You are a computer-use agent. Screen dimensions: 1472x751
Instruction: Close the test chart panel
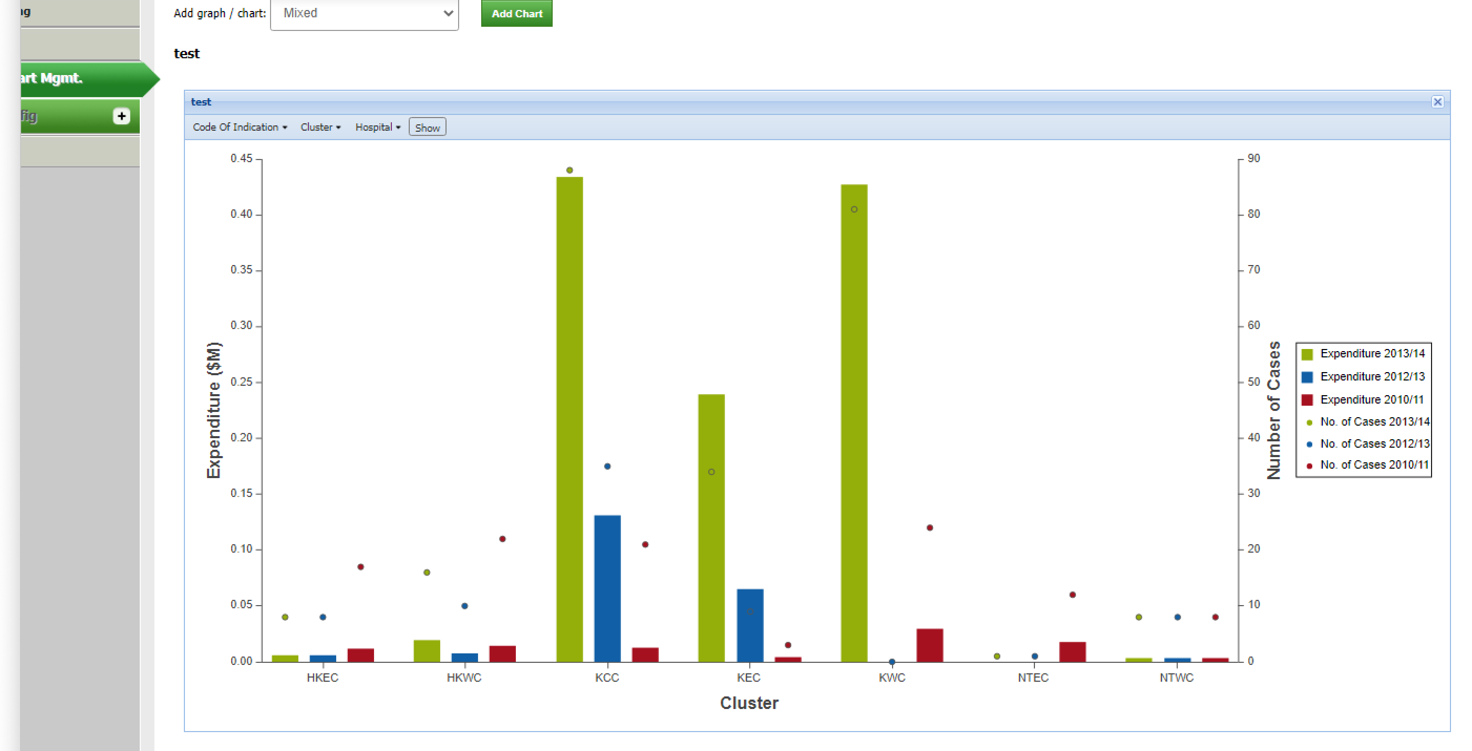(x=1437, y=102)
